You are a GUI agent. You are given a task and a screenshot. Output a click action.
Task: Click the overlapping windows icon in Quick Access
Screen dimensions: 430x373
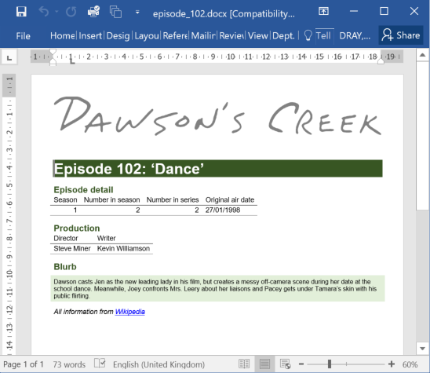(115, 12)
